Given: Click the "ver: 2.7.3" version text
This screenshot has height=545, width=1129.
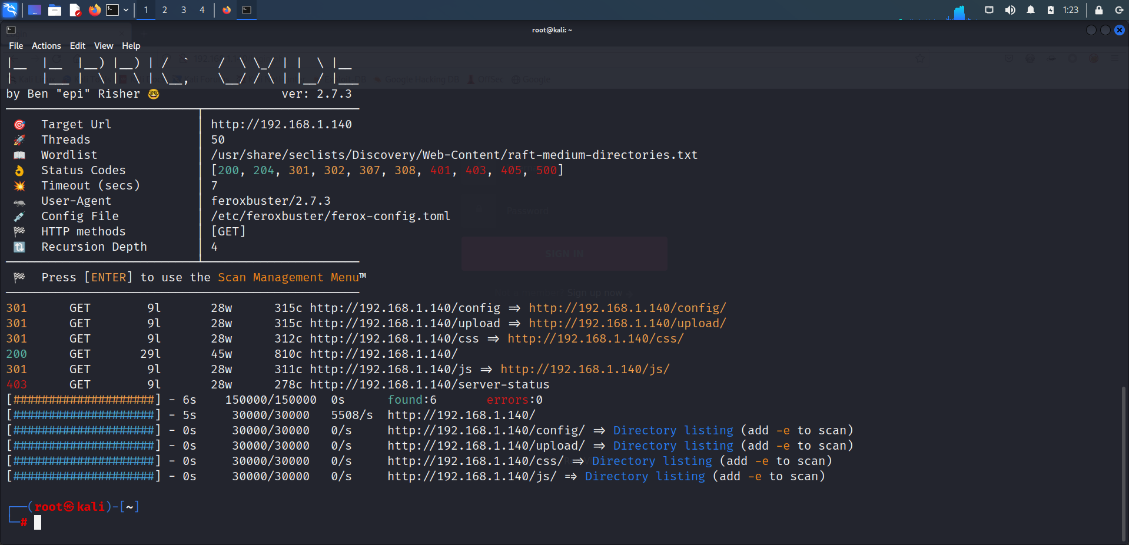Looking at the screenshot, I should (317, 94).
